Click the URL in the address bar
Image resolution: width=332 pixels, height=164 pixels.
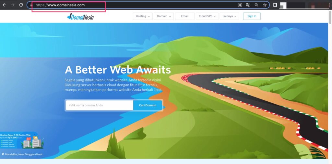coord(66,5)
